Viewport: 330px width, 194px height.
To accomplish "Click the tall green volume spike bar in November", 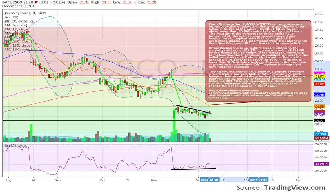I will click(174, 125).
